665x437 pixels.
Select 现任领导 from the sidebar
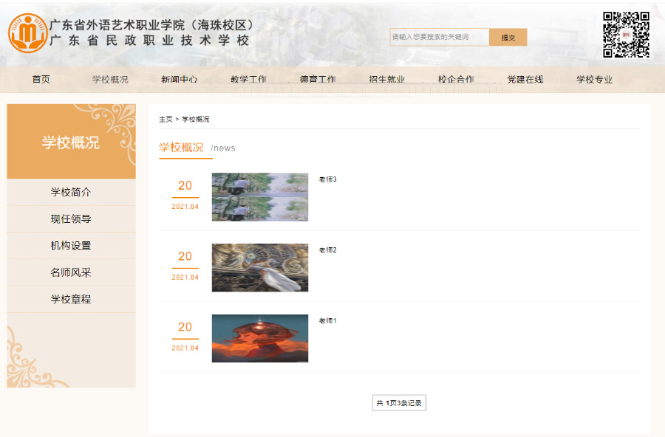71,219
